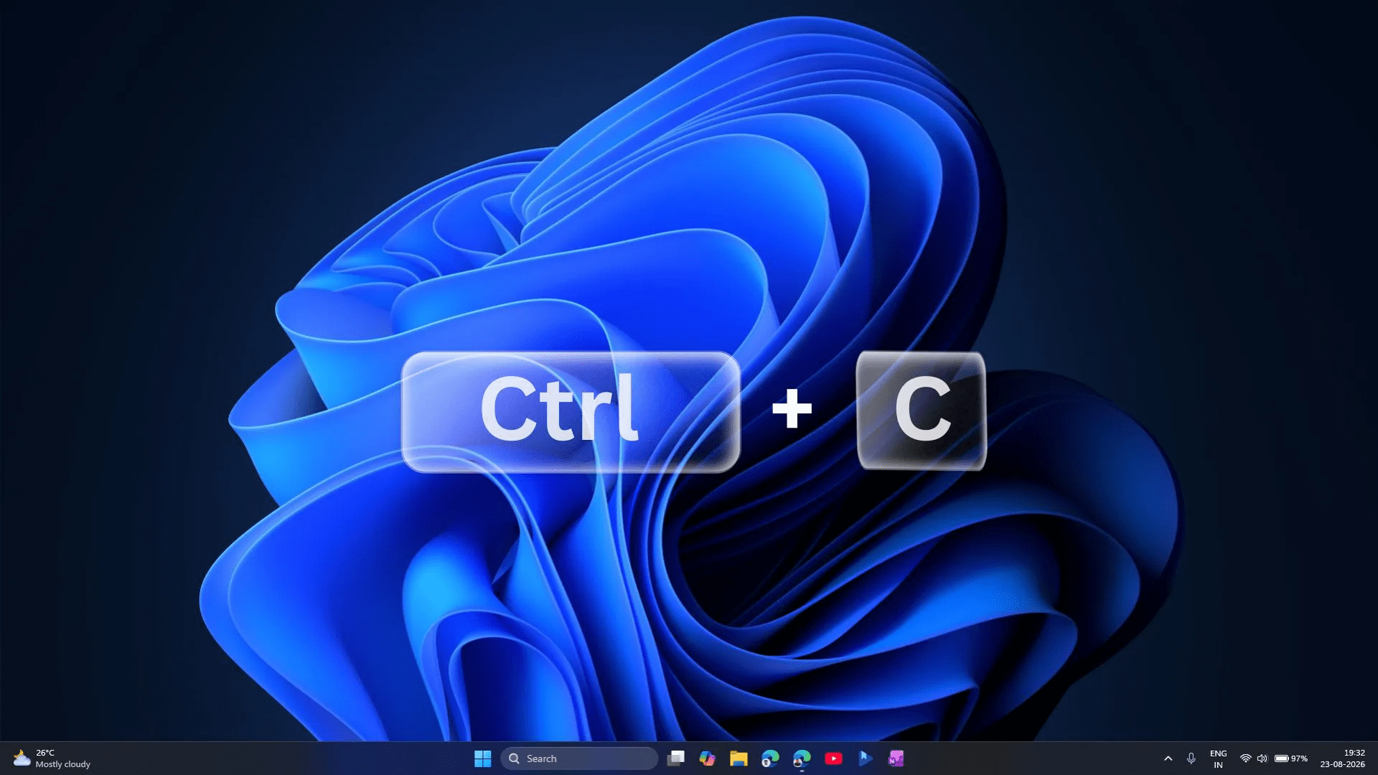This screenshot has height=775, width=1378.
Task: Launch the Copilot app from the taskbar
Action: (x=707, y=758)
